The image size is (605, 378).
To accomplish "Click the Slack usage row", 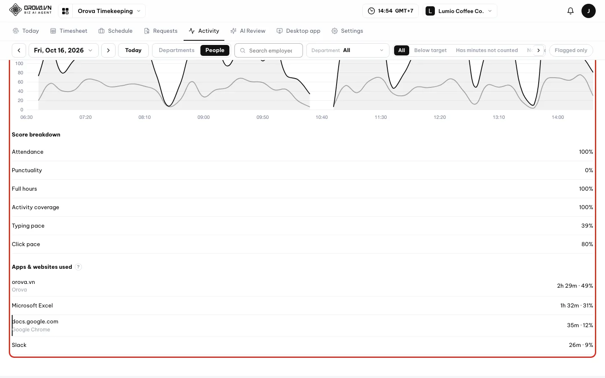I will pos(302,345).
